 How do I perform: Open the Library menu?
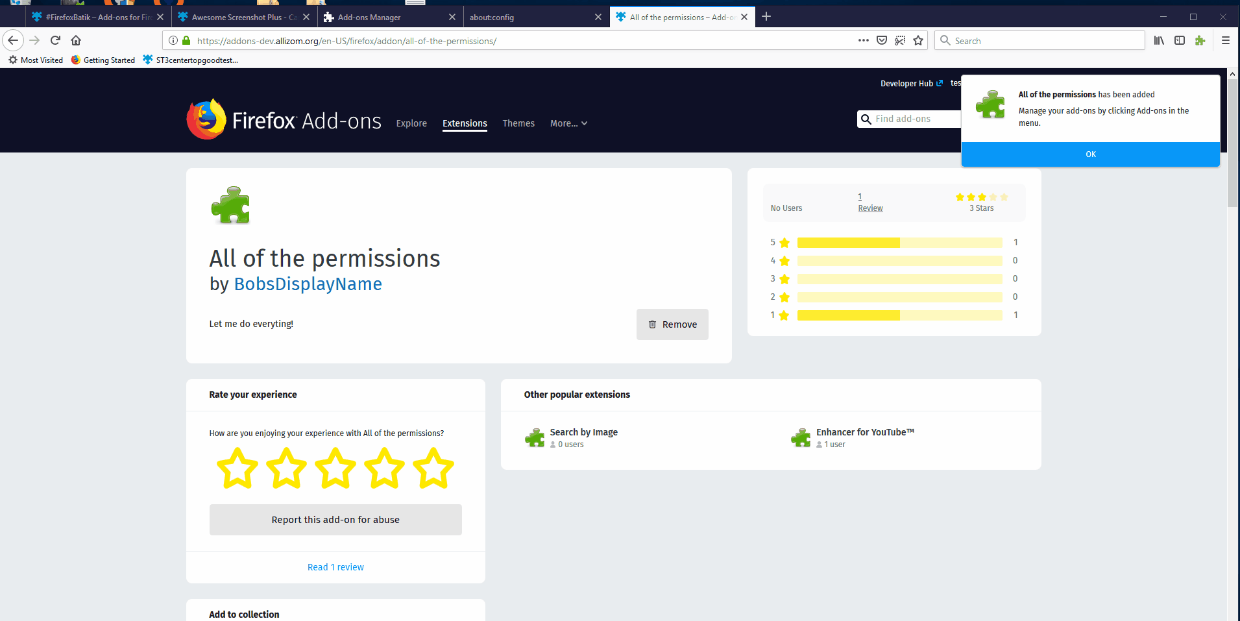tap(1159, 40)
